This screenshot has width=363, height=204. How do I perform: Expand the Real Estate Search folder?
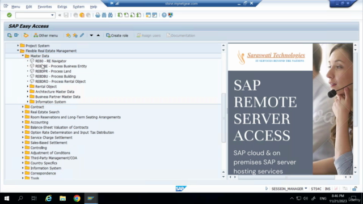(23, 112)
